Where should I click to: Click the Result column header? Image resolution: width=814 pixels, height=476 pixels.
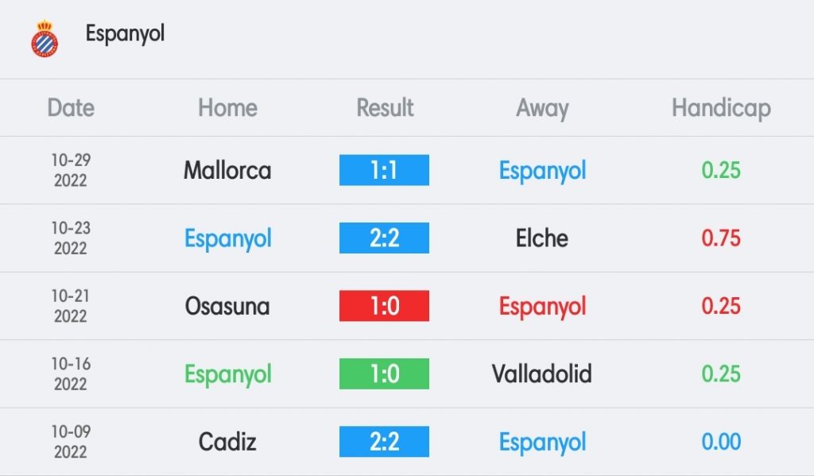click(x=385, y=108)
